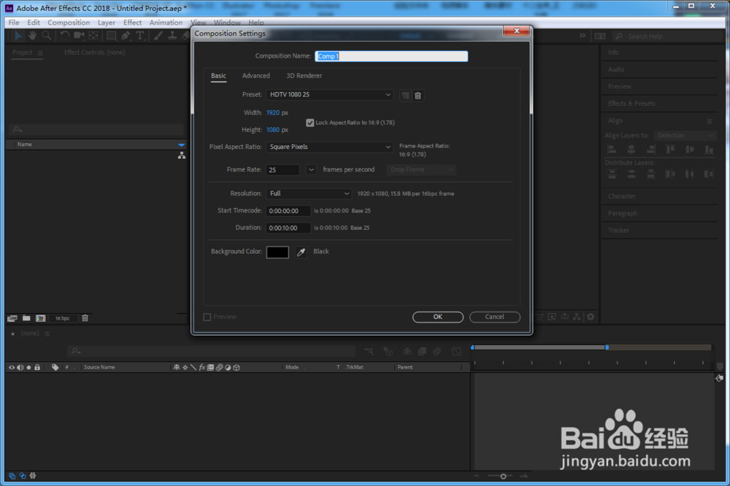Click the 16 bpc color depth button
730x486 pixels.
click(62, 318)
